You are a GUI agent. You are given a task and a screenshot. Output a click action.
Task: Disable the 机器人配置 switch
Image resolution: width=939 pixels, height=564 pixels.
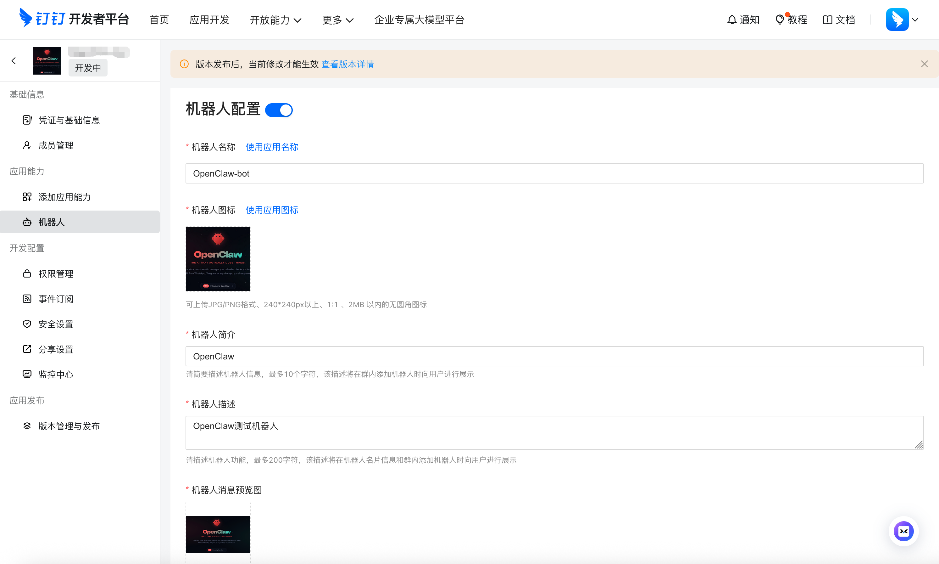(279, 110)
